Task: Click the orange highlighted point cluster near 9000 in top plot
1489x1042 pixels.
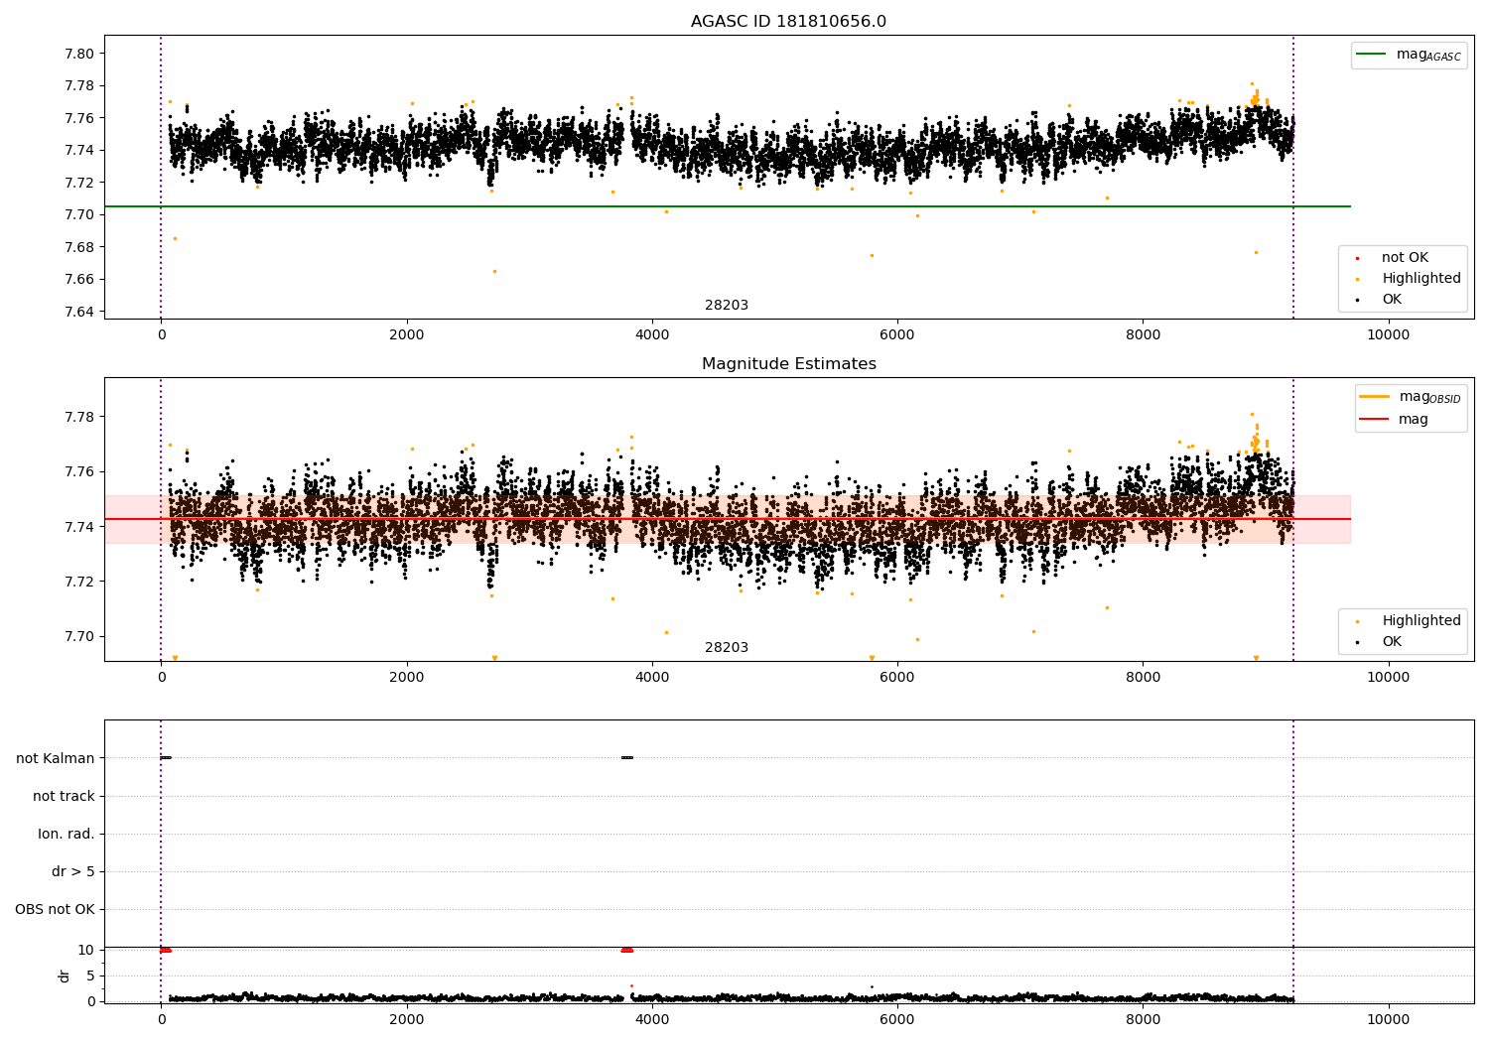Action: [1255, 99]
